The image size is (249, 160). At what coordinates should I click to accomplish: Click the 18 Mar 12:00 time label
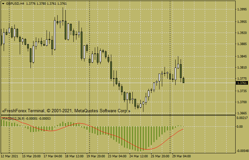tap(74, 156)
